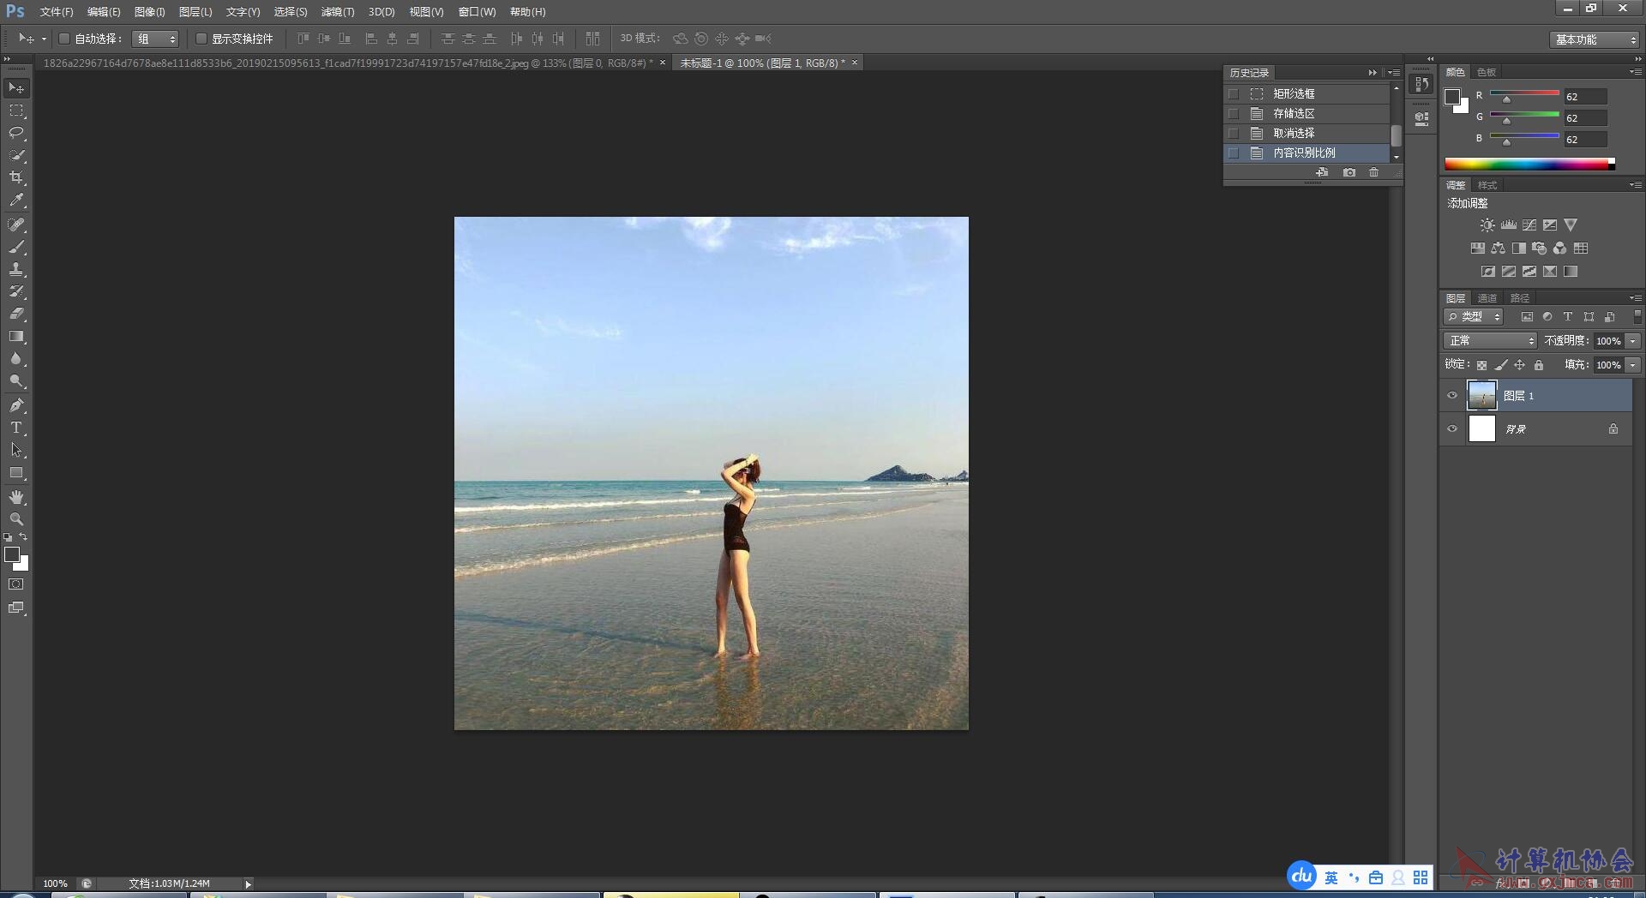Switch to 通道 panel tab
The image size is (1646, 898).
(x=1487, y=298)
